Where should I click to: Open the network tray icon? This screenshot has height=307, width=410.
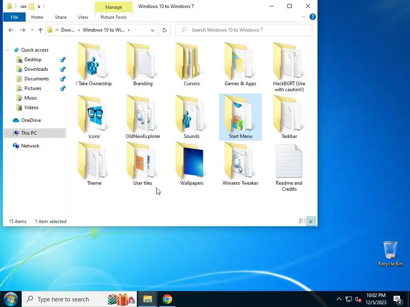[x=349, y=299]
